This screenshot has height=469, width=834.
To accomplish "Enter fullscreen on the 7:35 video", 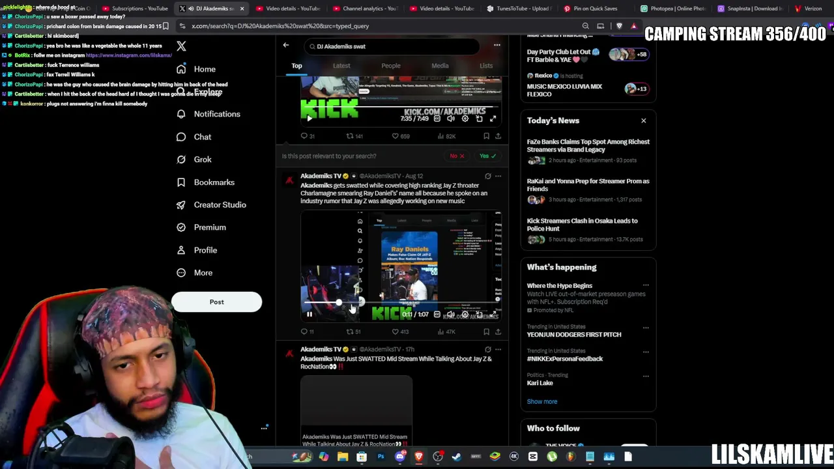I will [x=493, y=119].
